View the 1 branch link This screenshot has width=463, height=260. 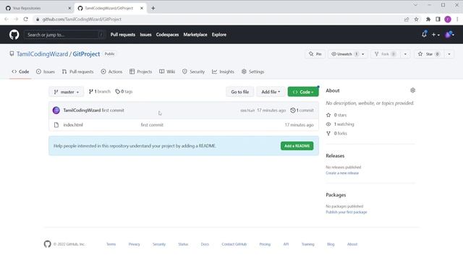tap(100, 92)
